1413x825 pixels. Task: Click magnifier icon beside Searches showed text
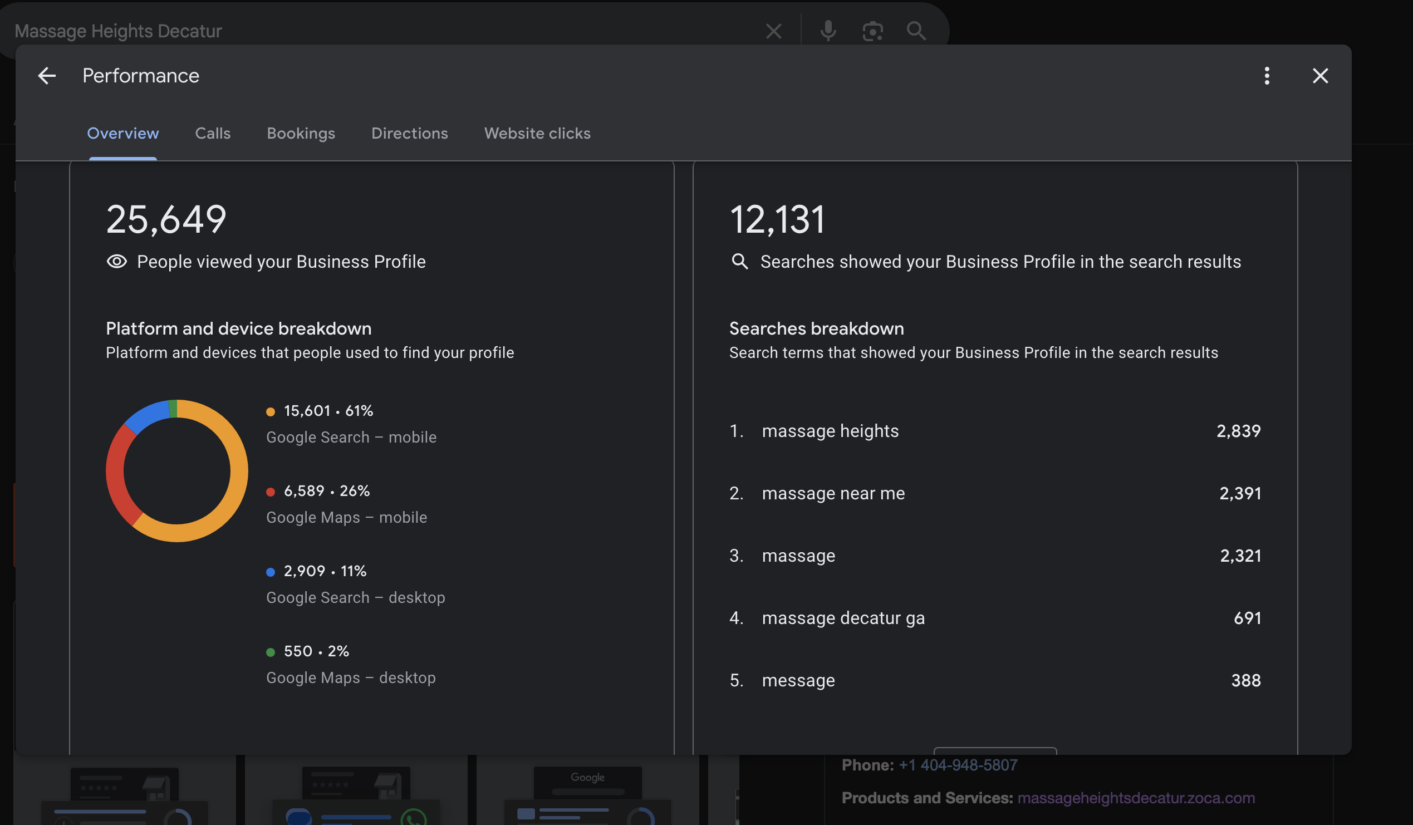739,261
